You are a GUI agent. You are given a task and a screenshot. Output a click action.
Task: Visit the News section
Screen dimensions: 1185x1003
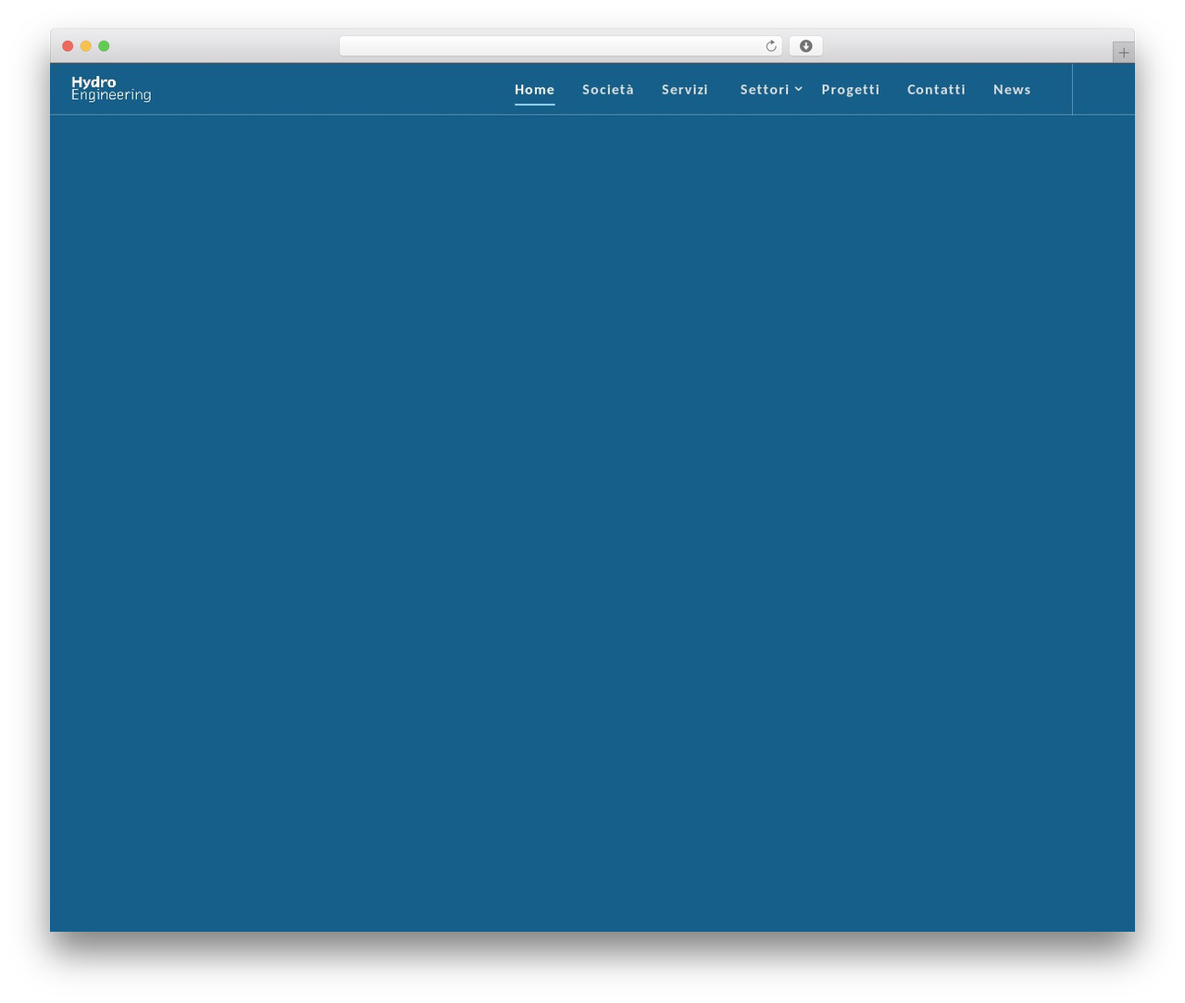tap(1012, 90)
